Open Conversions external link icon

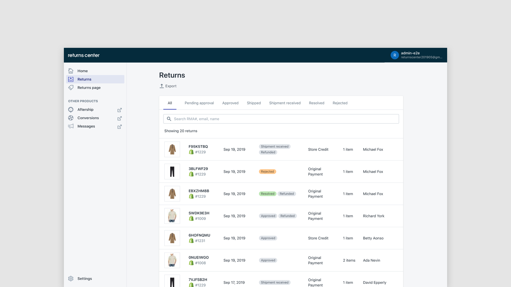coord(119,118)
